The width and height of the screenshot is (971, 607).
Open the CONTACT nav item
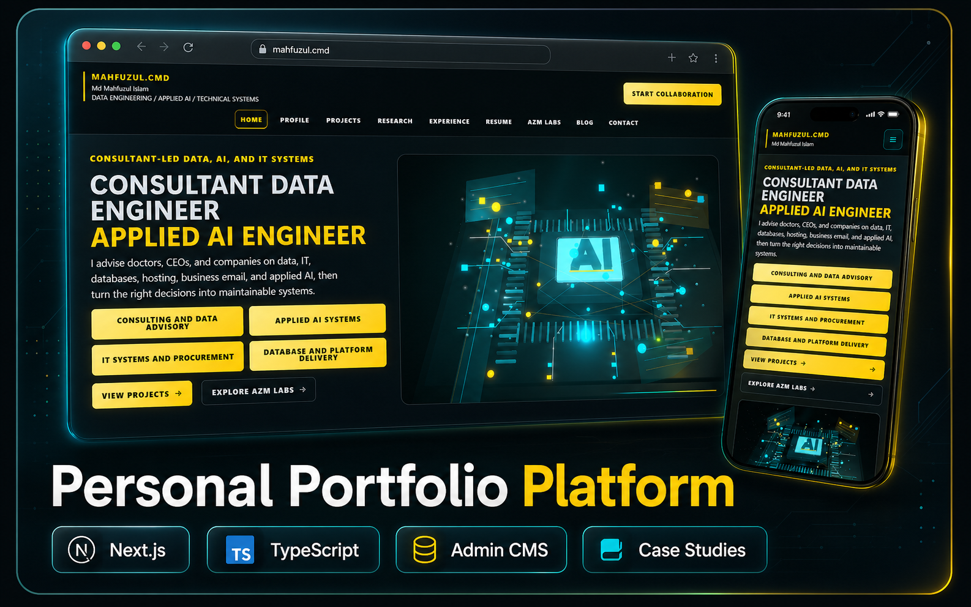click(x=623, y=123)
